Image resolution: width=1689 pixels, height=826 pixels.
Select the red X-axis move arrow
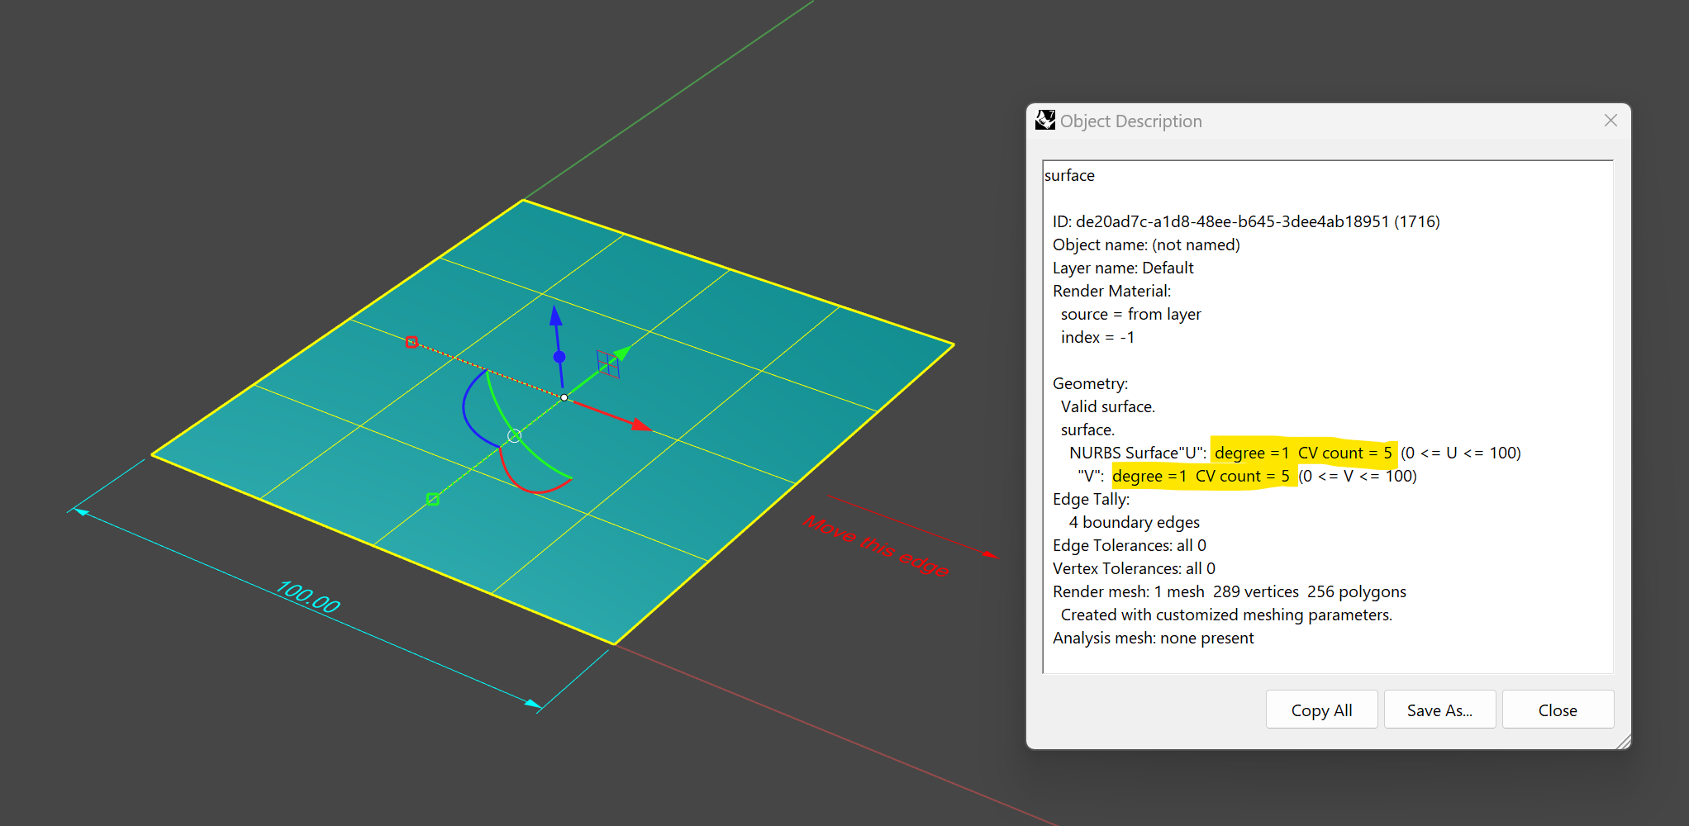click(640, 425)
